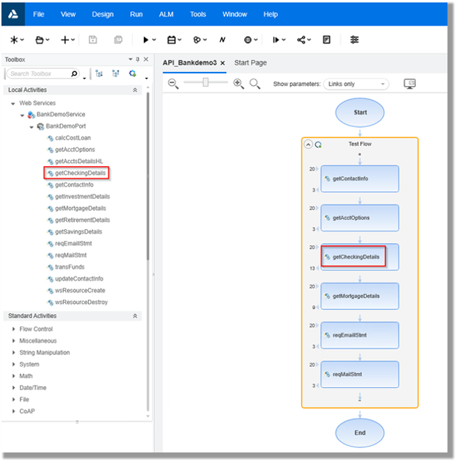Select calcCostLoan in the Toolbox tree
Screen dimensions: 457x462
coord(73,138)
